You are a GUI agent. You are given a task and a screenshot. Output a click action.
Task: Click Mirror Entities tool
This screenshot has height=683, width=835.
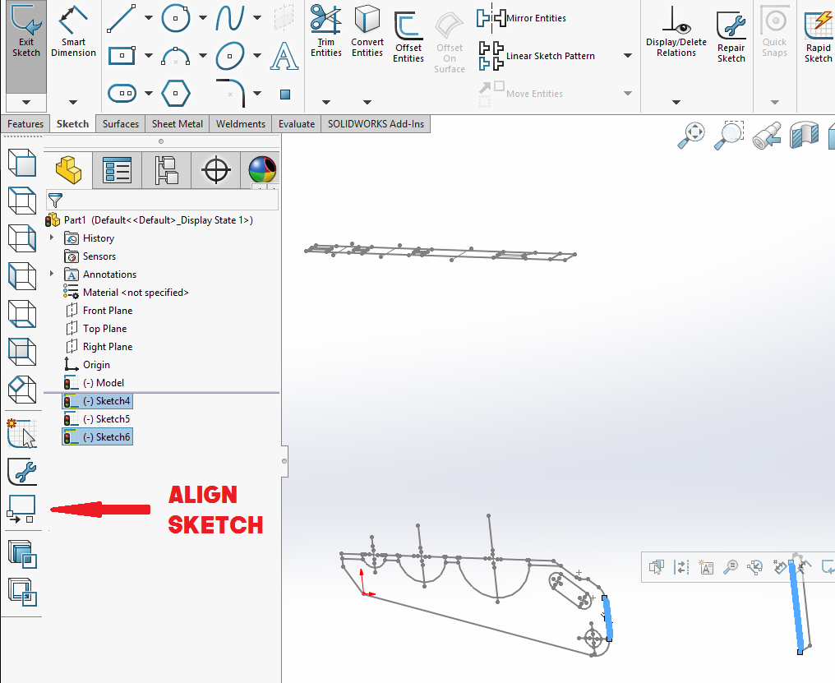(x=521, y=18)
